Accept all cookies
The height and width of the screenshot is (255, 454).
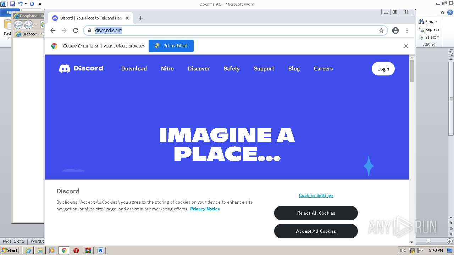pyautogui.click(x=316, y=231)
